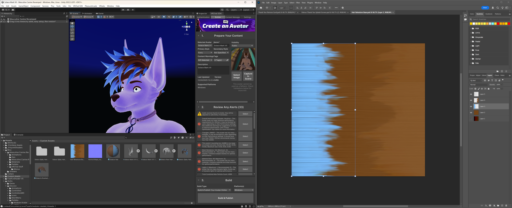Open Unity cloud services icon
This screenshot has width=512, height=208.
coord(13,10)
